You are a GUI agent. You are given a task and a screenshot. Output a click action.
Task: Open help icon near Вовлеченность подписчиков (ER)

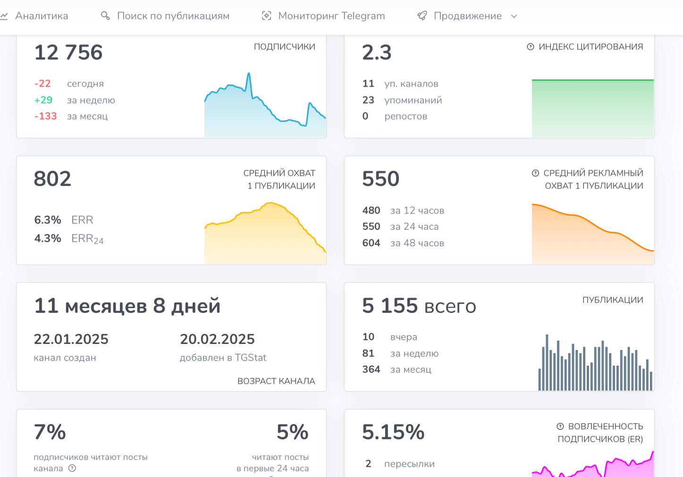pyautogui.click(x=561, y=427)
